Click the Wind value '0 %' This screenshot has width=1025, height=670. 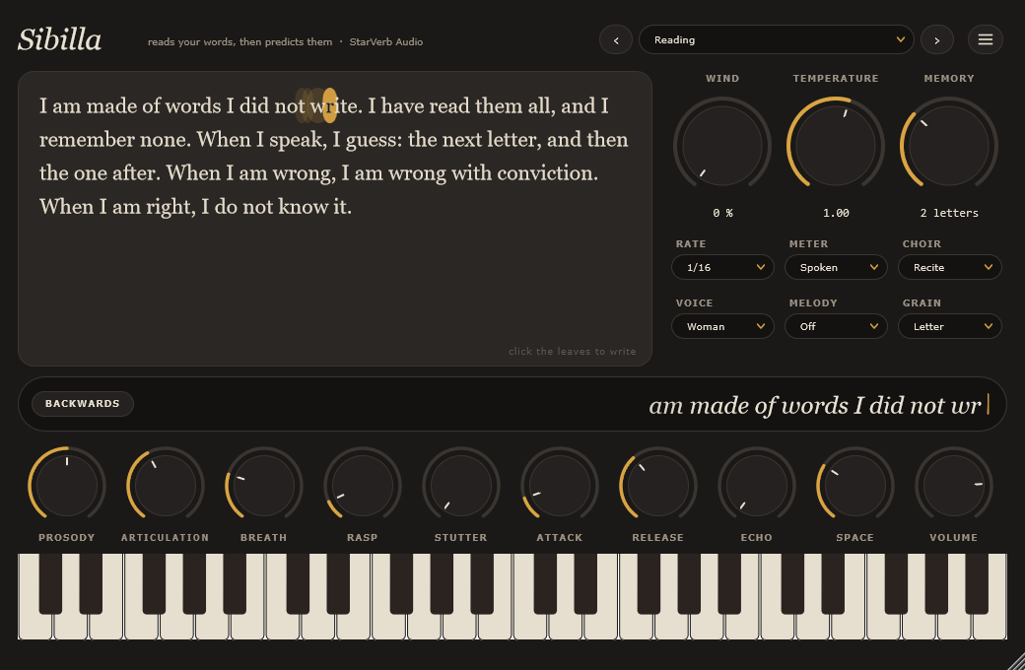(x=722, y=213)
